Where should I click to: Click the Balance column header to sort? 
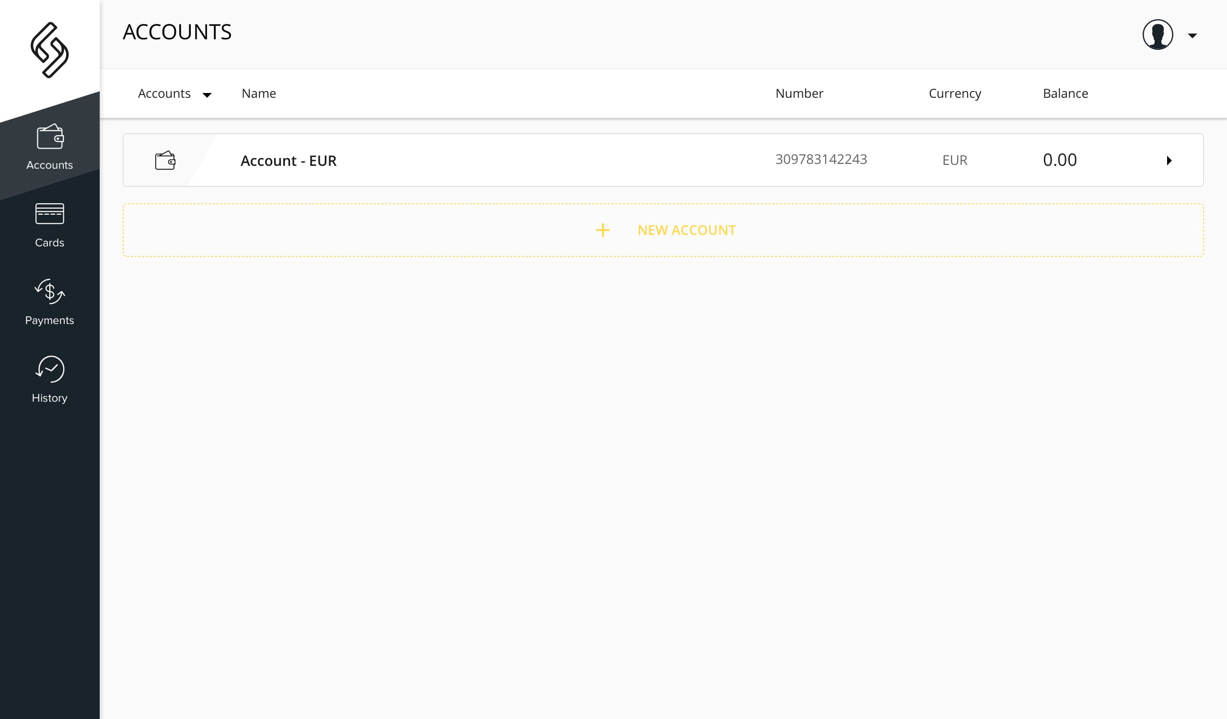pos(1065,93)
